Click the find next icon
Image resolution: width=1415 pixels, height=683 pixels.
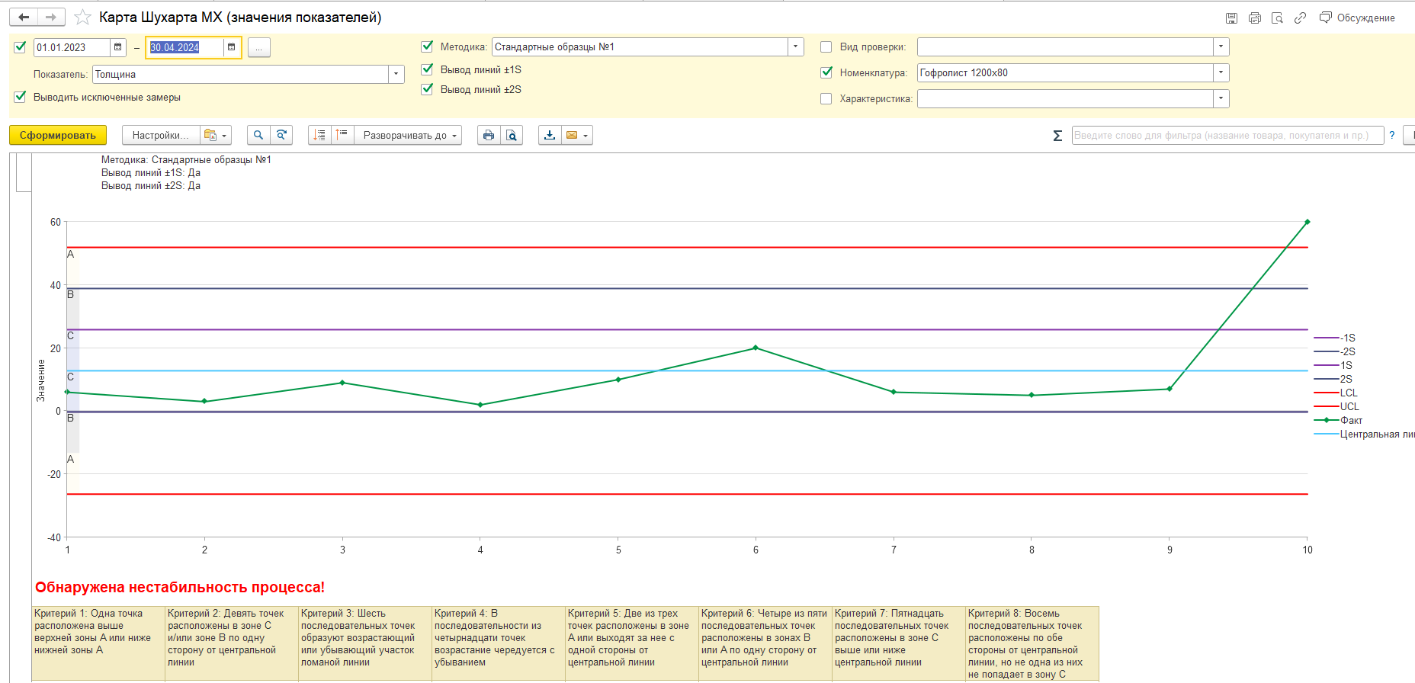(x=281, y=135)
